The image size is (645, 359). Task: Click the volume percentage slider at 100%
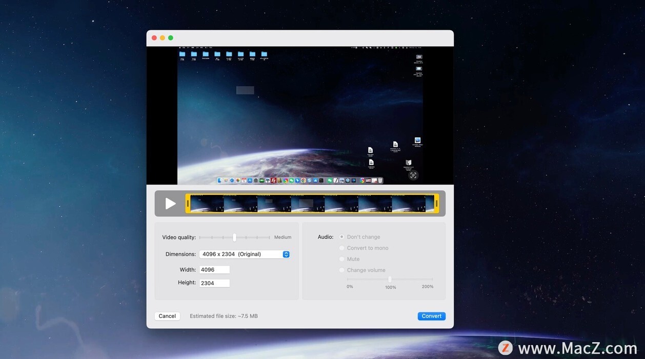[390, 280]
